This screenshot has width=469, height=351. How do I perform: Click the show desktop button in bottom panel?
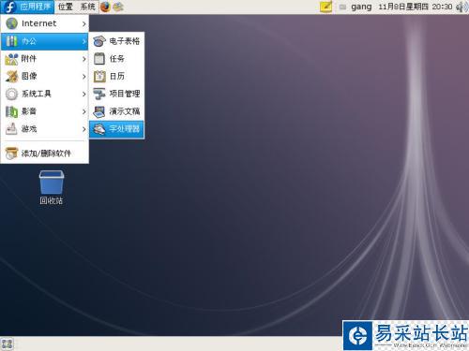point(7,344)
